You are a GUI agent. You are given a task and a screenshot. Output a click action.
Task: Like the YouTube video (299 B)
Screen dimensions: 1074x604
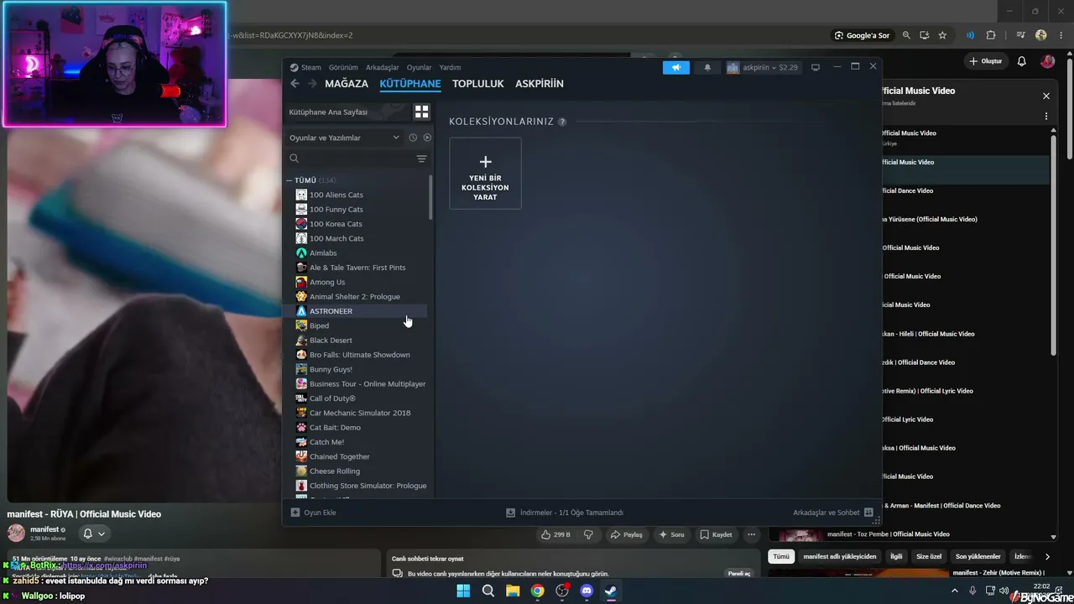(555, 534)
